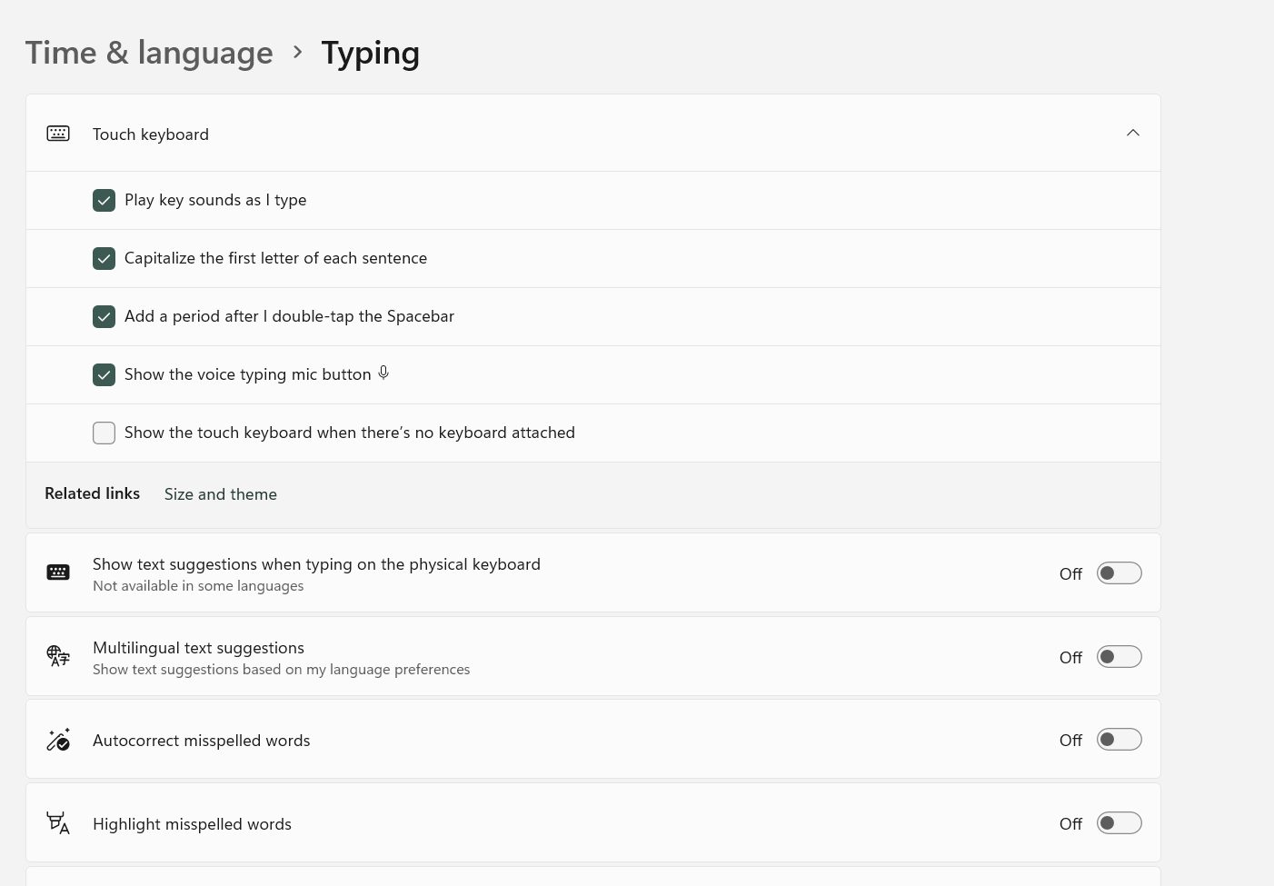Click the Touch keyboard icon
The image size is (1274, 886).
(58, 134)
